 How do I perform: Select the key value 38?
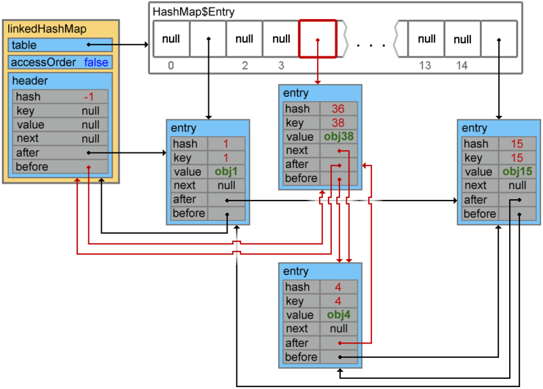coord(338,123)
